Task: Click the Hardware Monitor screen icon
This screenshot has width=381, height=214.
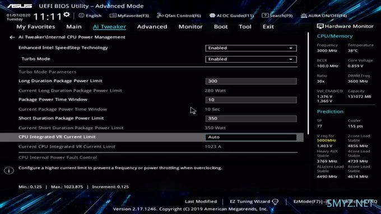Action: (x=320, y=26)
